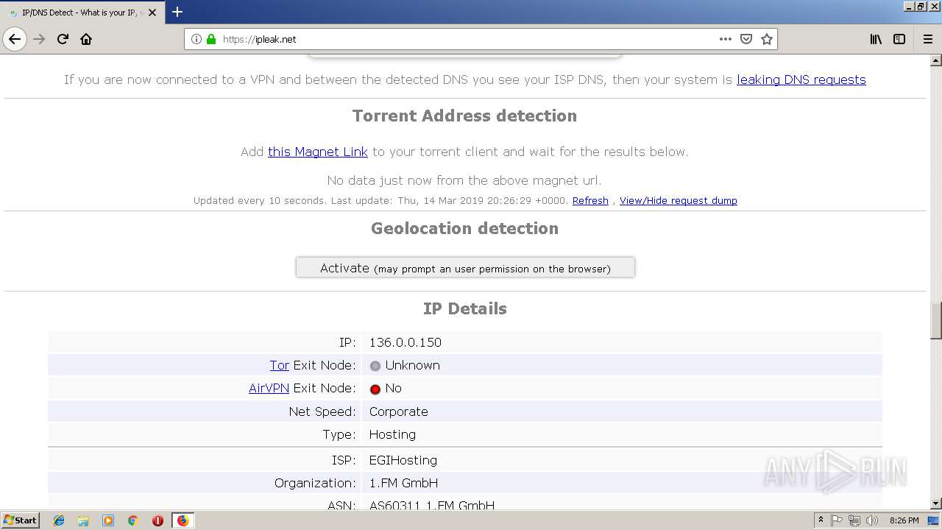Open the Firefox home page
The width and height of the screenshot is (942, 530).
[86, 39]
